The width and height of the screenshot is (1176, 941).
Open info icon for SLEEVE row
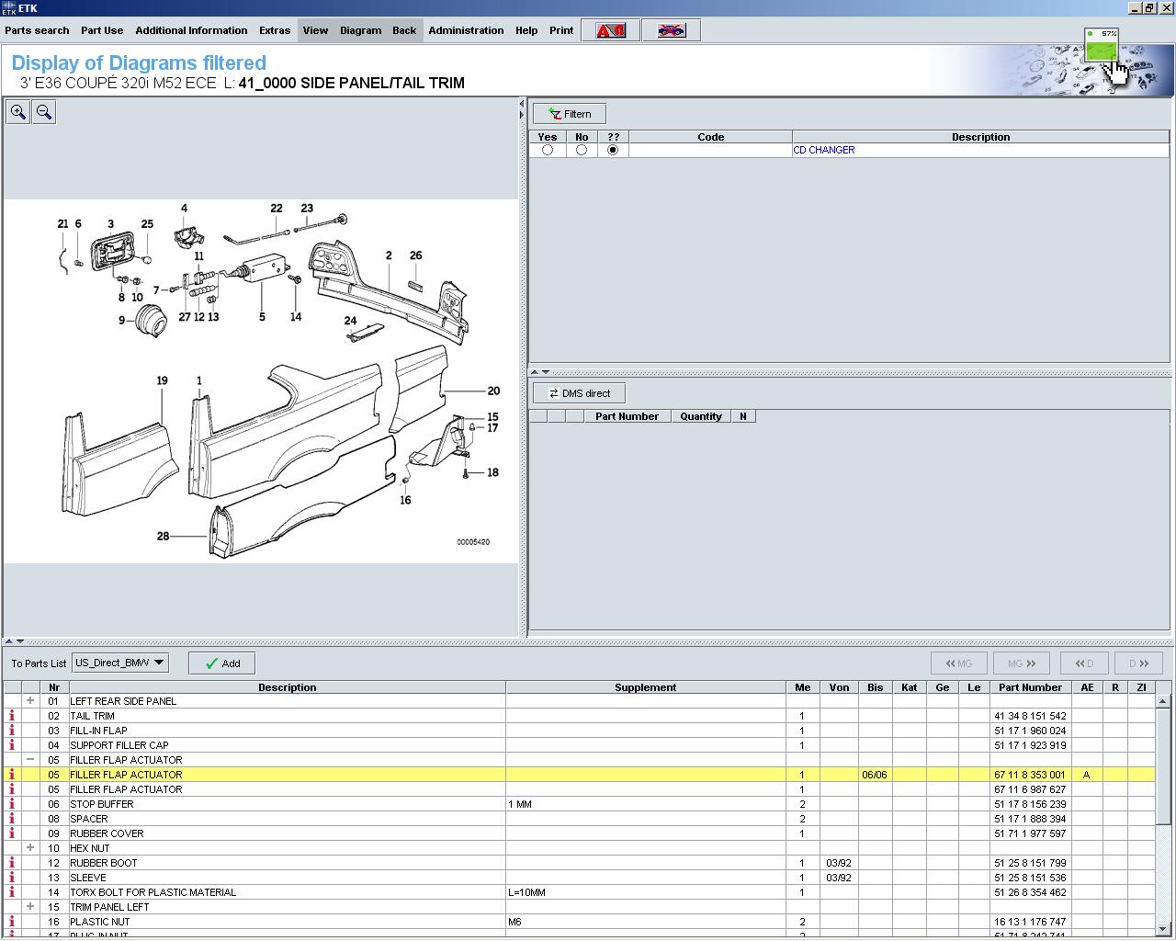[x=12, y=878]
